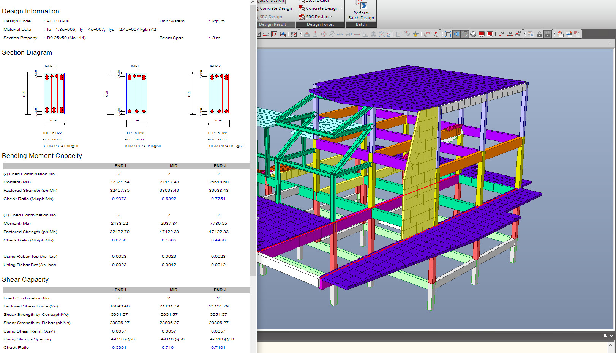This screenshot has height=353, width=616.
Task: Click the double-arrow beam toolbar icon
Action: (266, 34)
